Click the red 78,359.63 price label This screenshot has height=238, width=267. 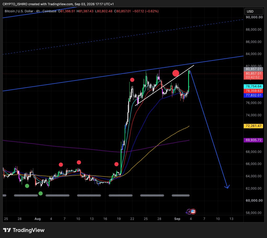tap(253, 91)
